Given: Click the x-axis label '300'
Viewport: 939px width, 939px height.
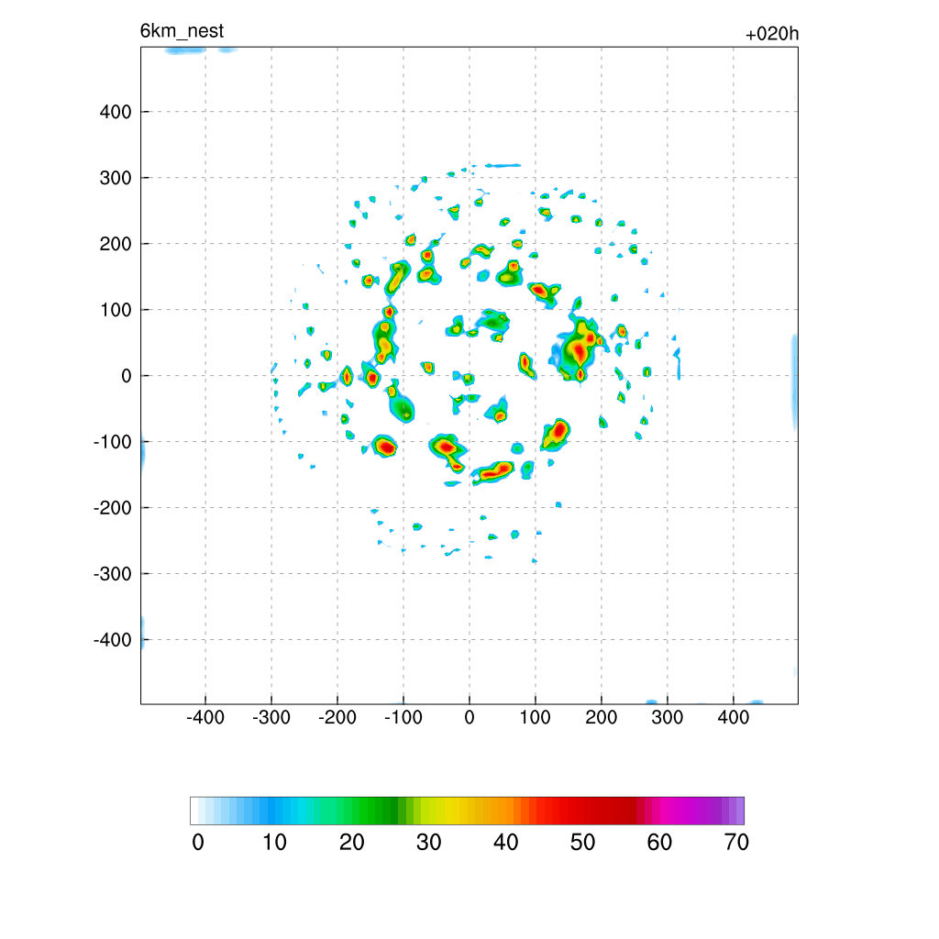Looking at the screenshot, I should [668, 717].
